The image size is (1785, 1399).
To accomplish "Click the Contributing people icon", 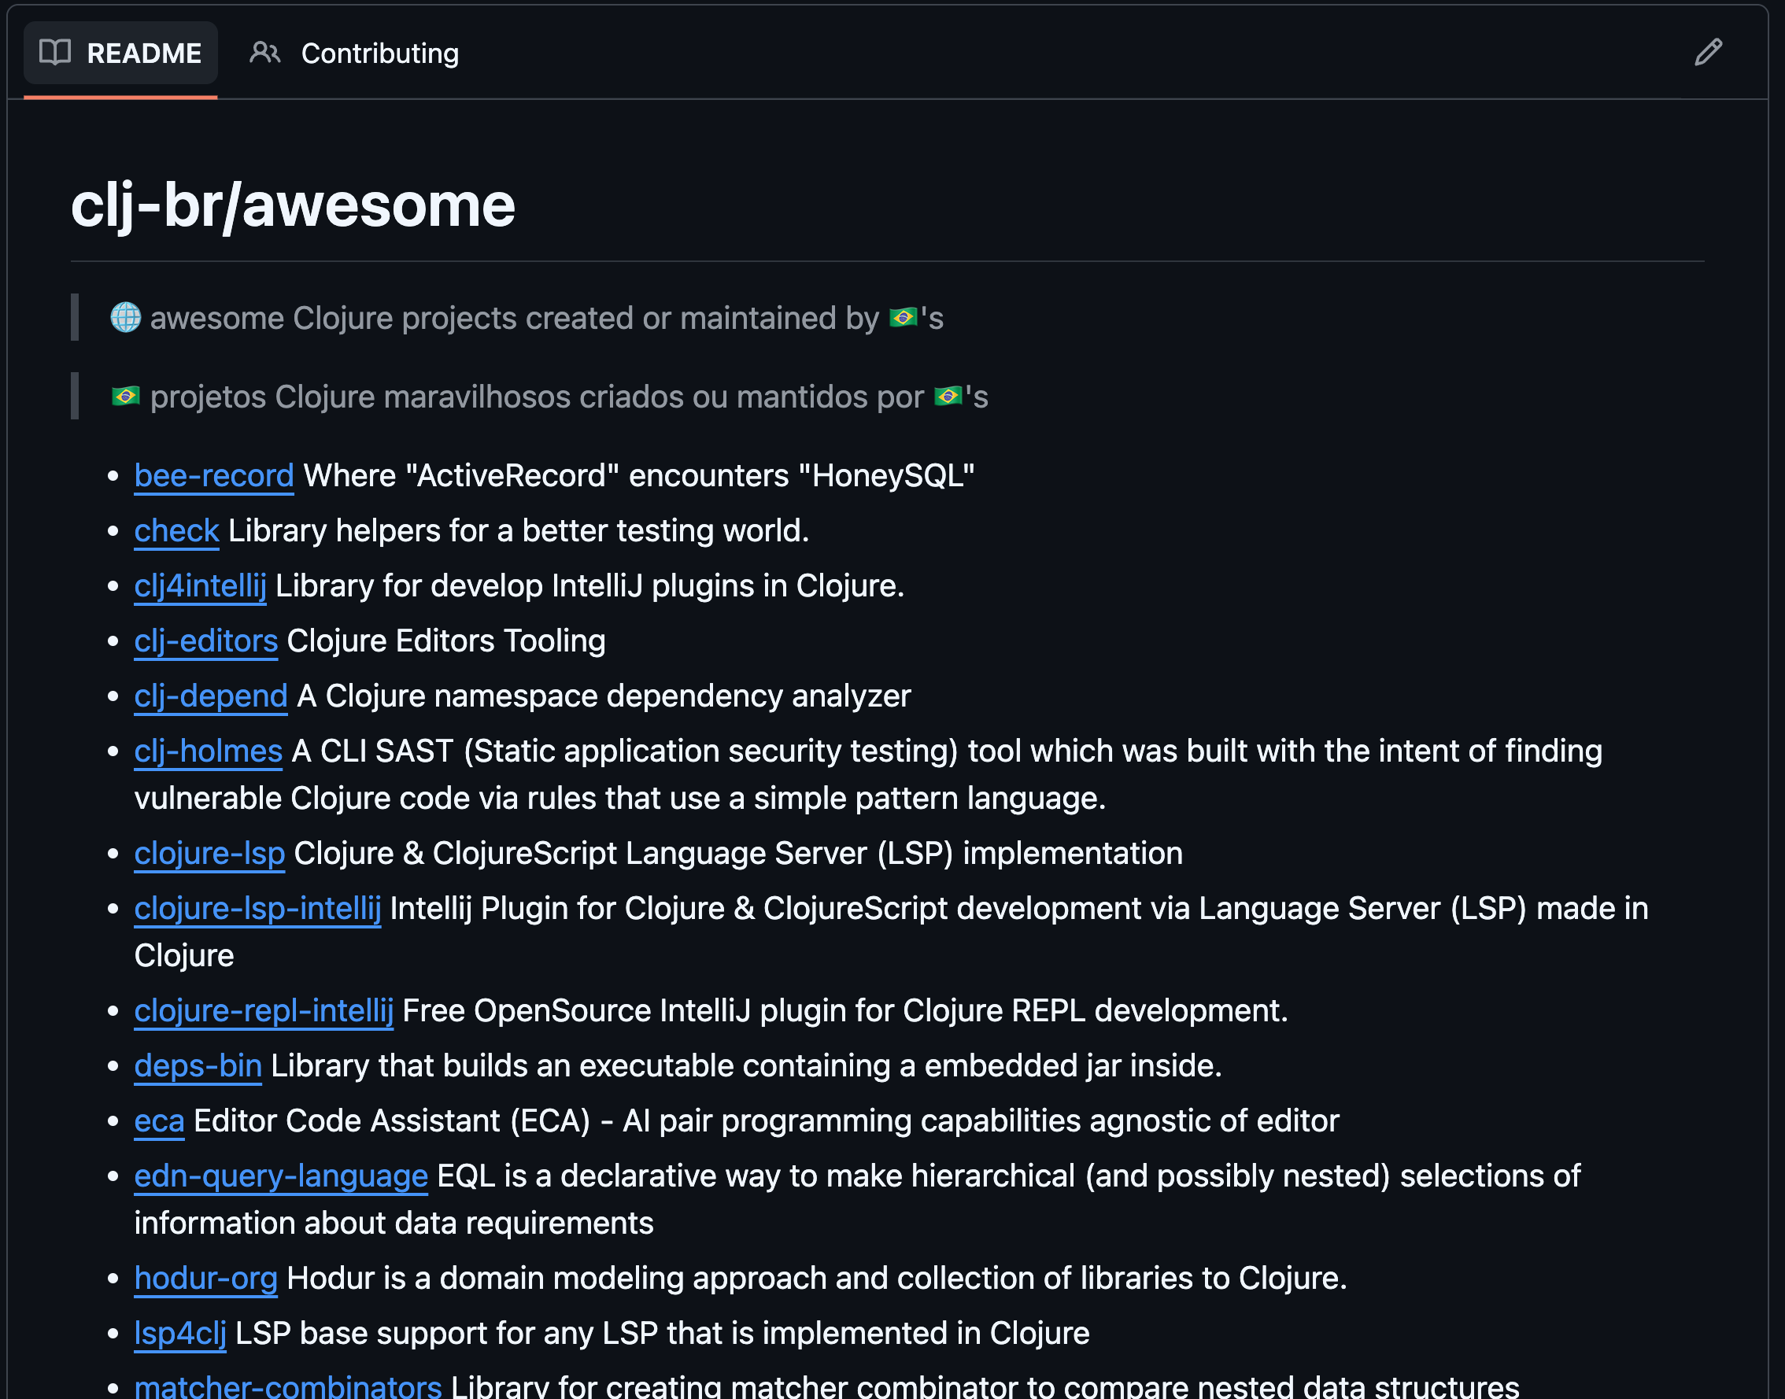I will pyautogui.click(x=264, y=53).
